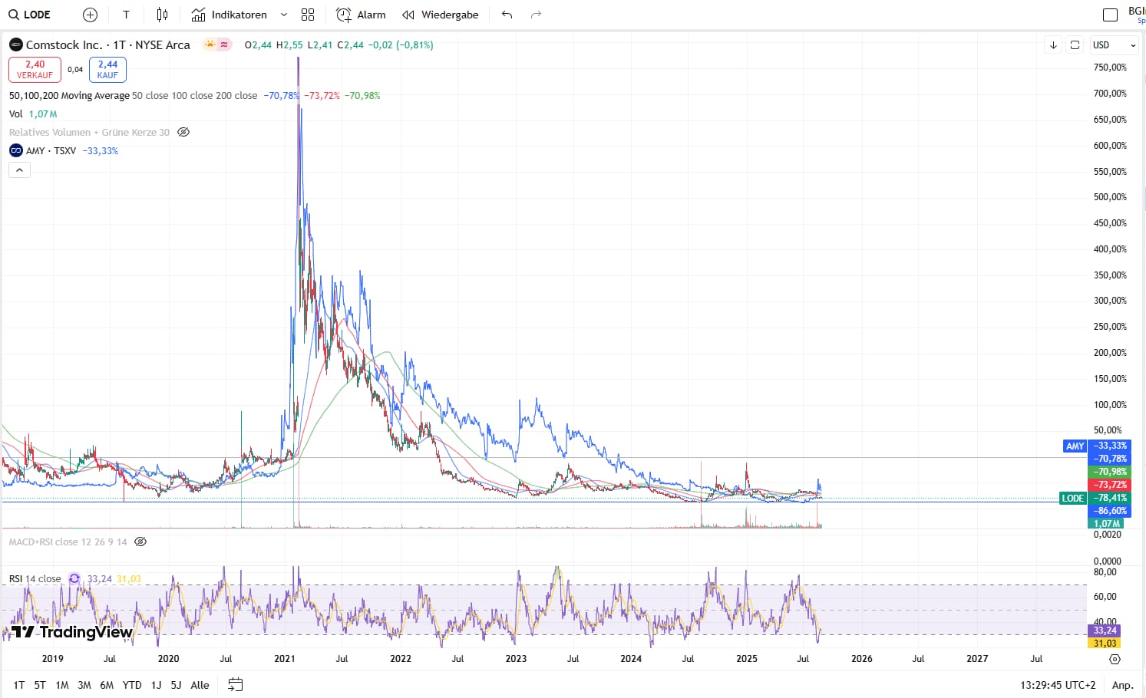Image resolution: width=1146 pixels, height=698 pixels.
Task: Open indicator templates four-squares icon
Action: [308, 15]
